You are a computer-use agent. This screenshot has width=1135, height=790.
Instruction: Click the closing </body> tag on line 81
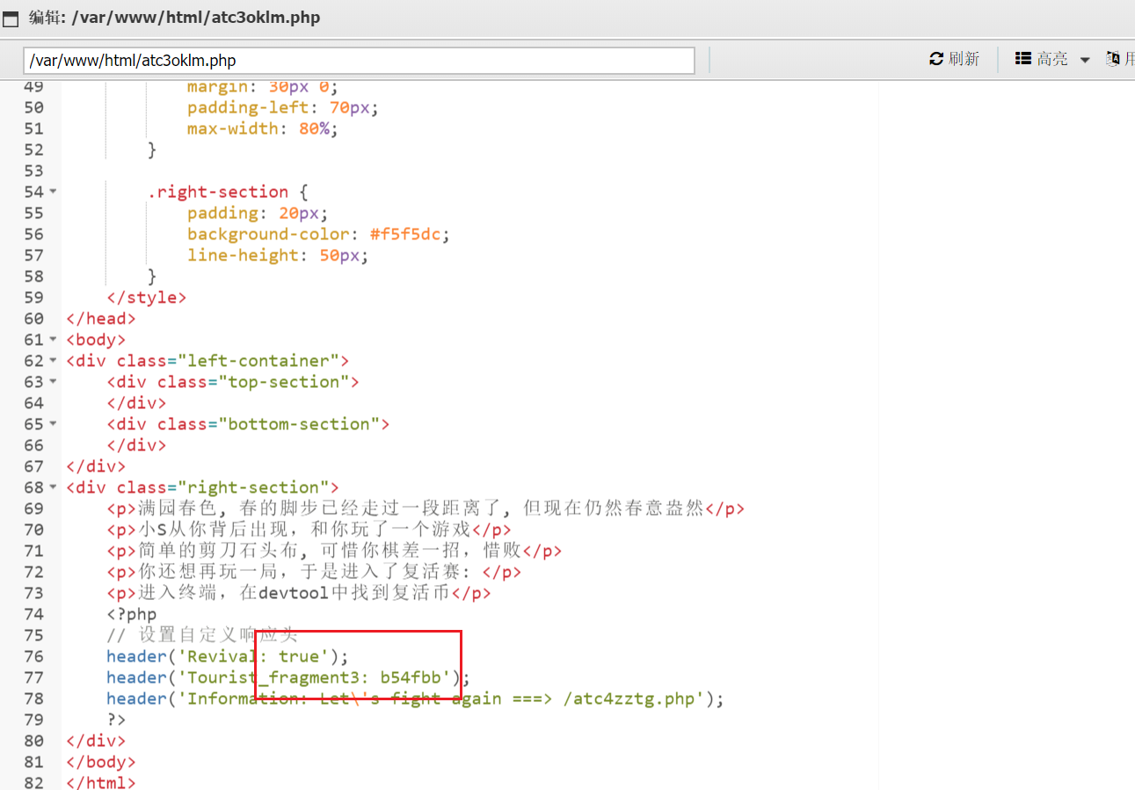tap(100, 762)
